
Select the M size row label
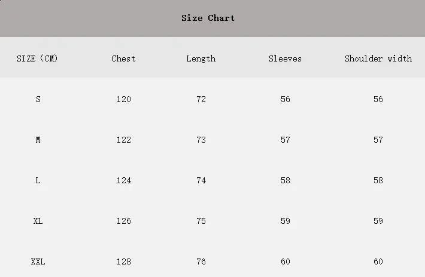[38, 140]
